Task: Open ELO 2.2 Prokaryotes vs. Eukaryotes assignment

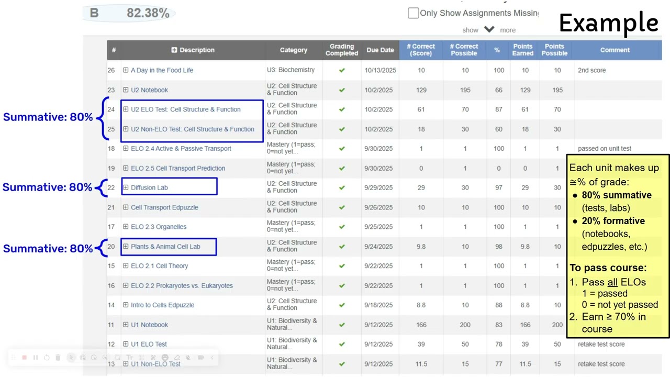Action: click(182, 286)
